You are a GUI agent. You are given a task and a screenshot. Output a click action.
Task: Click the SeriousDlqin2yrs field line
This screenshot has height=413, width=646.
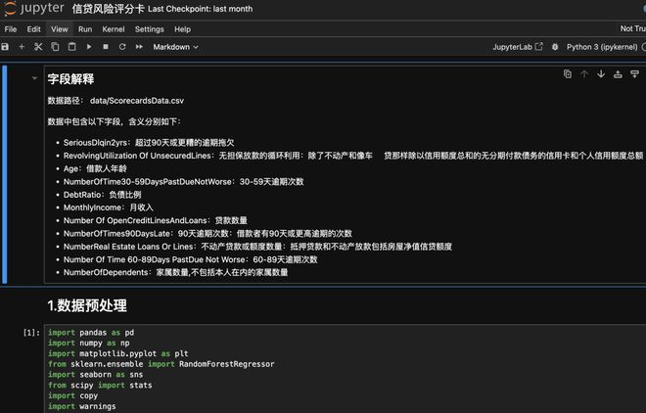[x=149, y=143]
